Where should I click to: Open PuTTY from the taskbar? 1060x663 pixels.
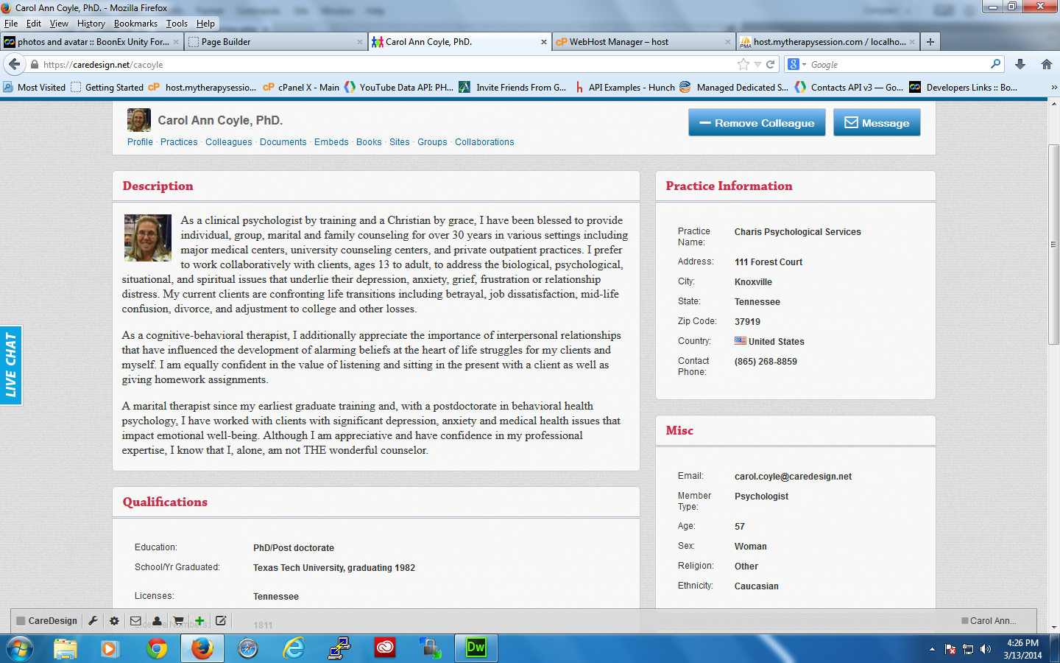point(339,648)
